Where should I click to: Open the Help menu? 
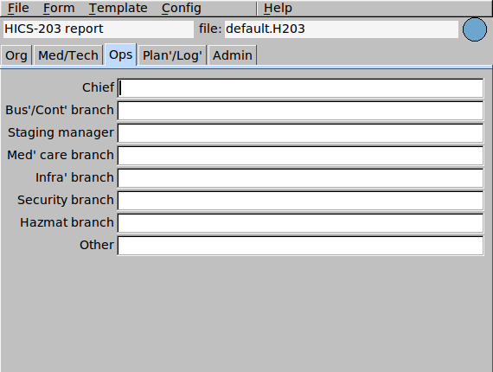[278, 8]
